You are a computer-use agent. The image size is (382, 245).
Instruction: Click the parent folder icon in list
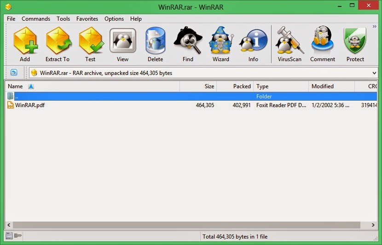[x=10, y=96]
